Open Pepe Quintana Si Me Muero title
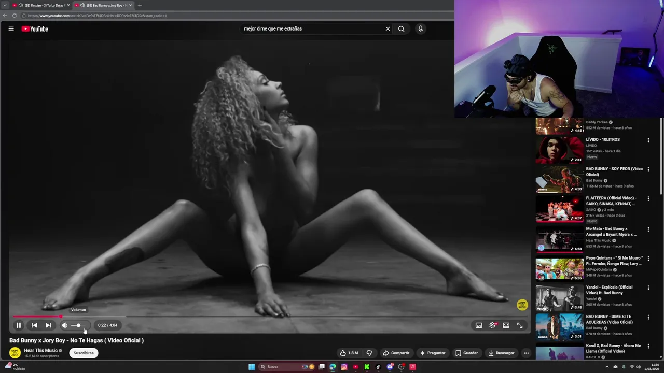 (614, 261)
